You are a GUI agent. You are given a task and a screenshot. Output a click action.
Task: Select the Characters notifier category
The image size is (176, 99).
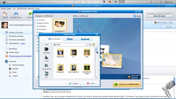42,29
